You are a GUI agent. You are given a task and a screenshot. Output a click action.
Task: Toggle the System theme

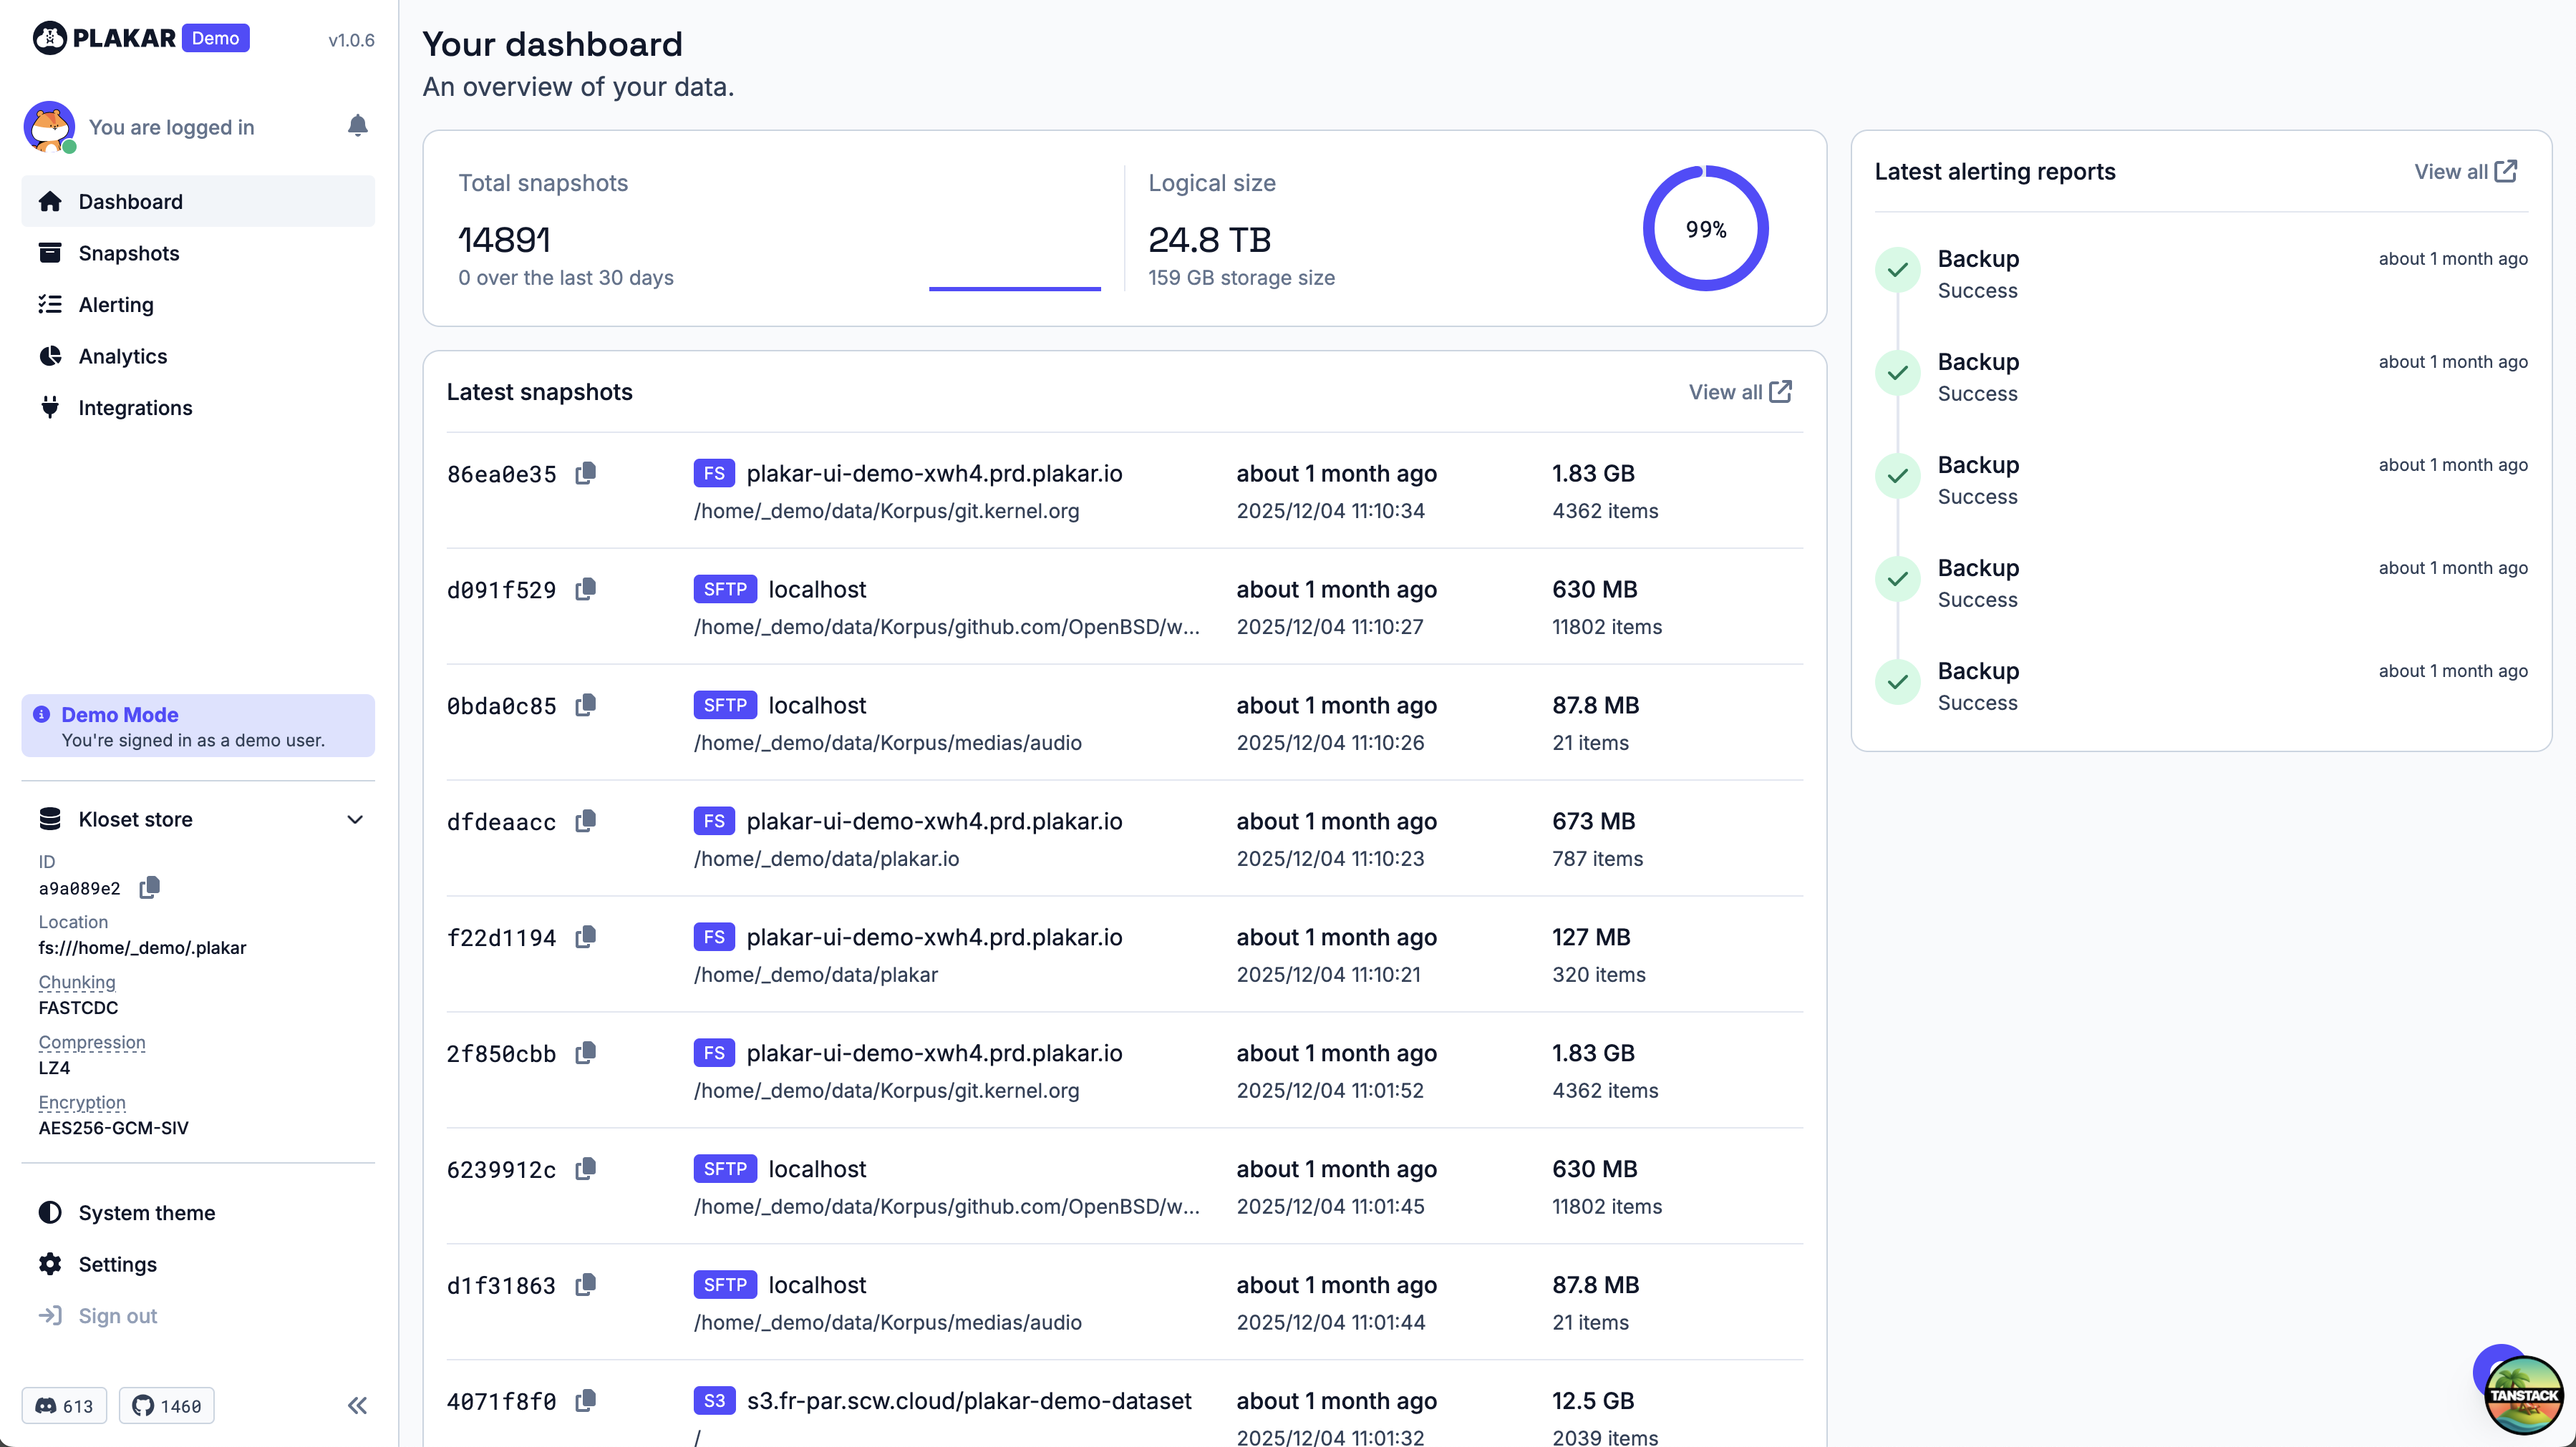click(x=147, y=1212)
